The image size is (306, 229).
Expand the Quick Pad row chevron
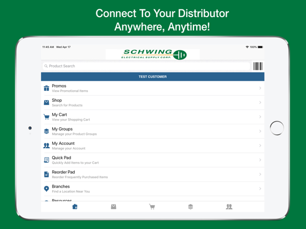coord(260,160)
